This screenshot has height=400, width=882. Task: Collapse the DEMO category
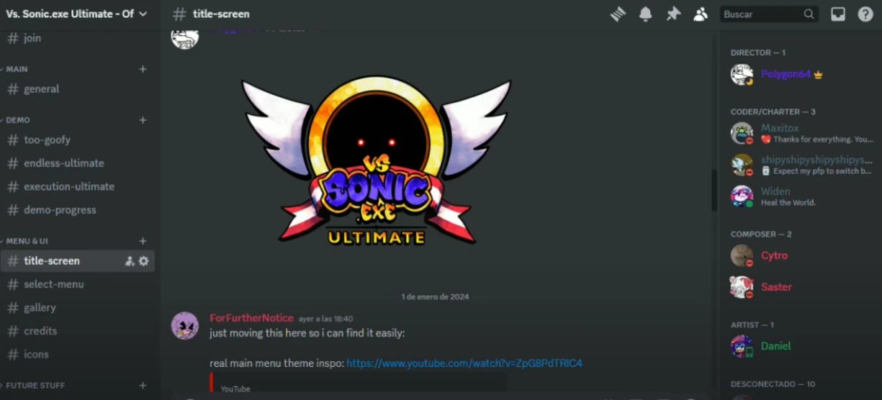[x=18, y=120]
